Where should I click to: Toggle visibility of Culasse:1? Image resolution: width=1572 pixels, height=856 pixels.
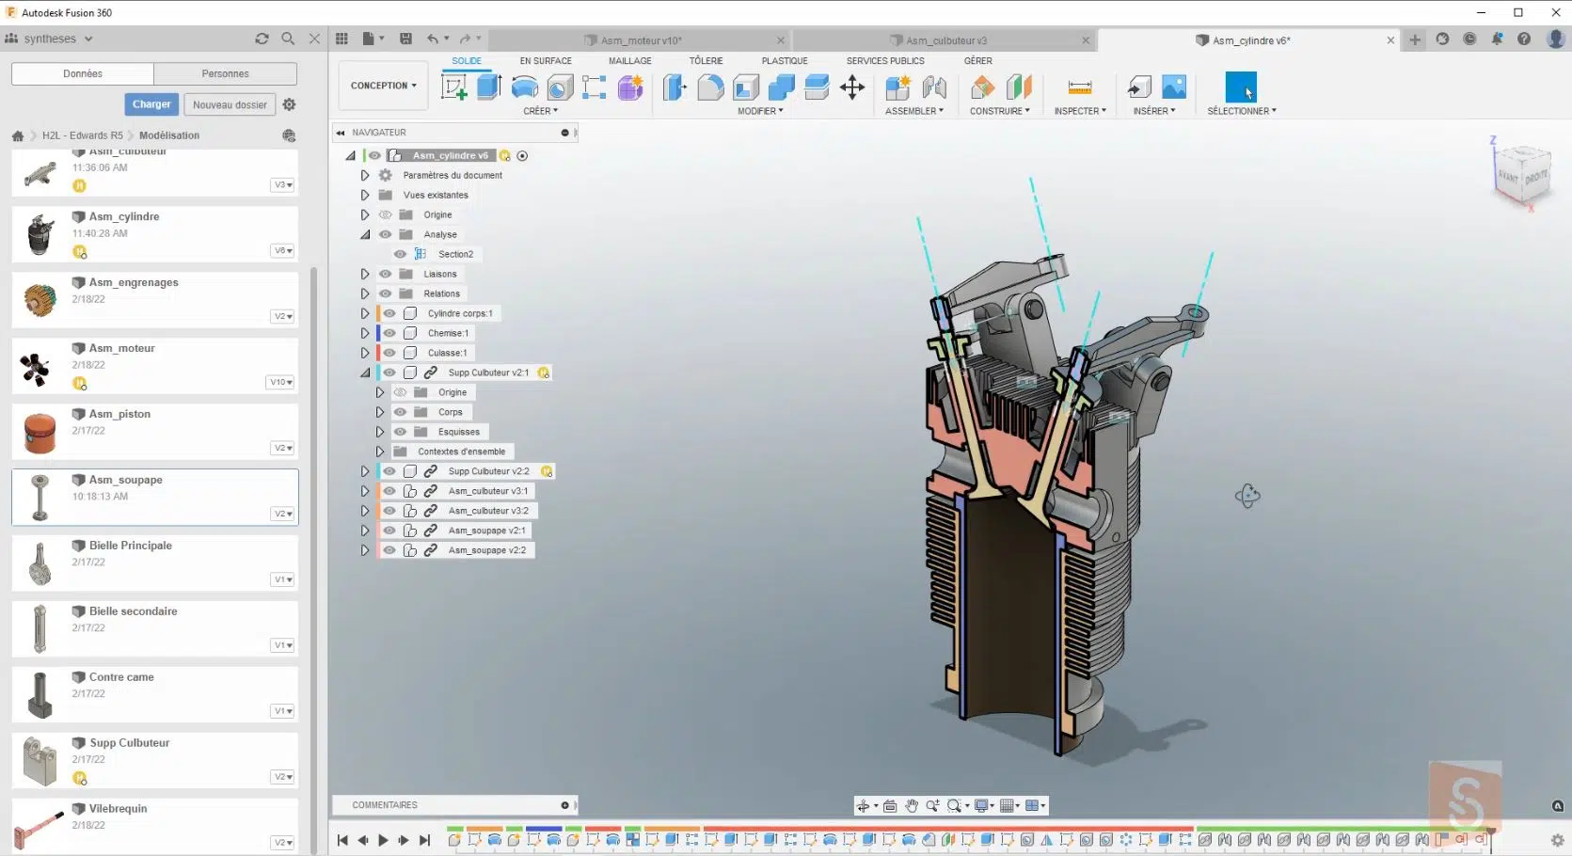389,353
